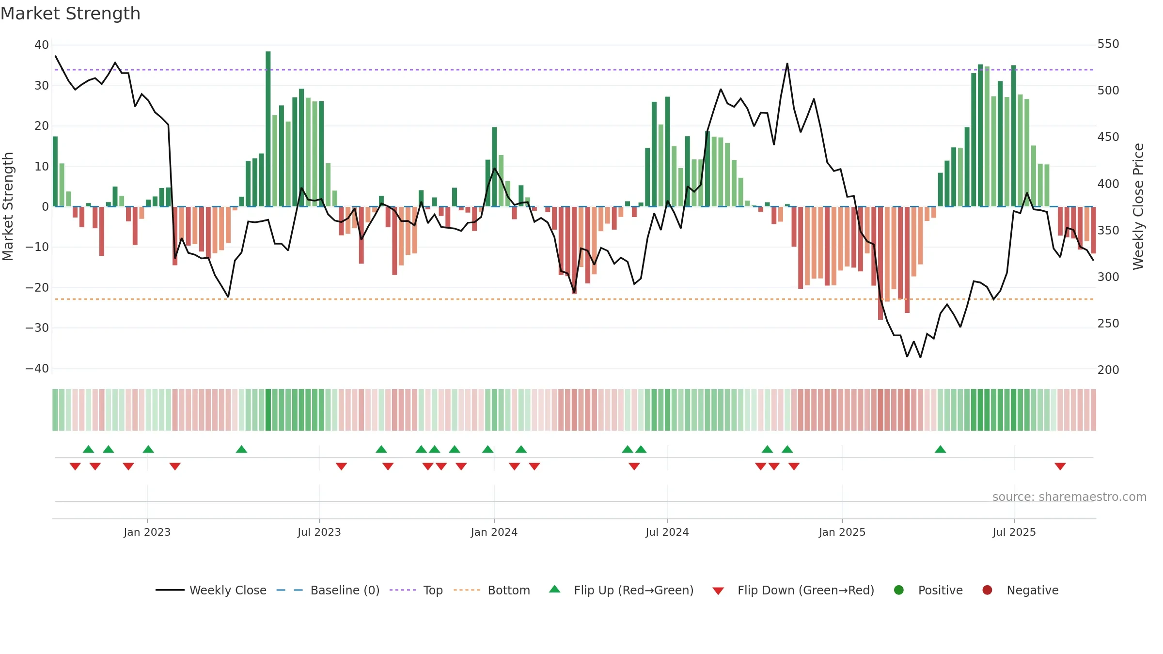The width and height of the screenshot is (1163, 654).
Task: Open the 'source: sharemaestro.com' credit
Action: coord(1069,497)
